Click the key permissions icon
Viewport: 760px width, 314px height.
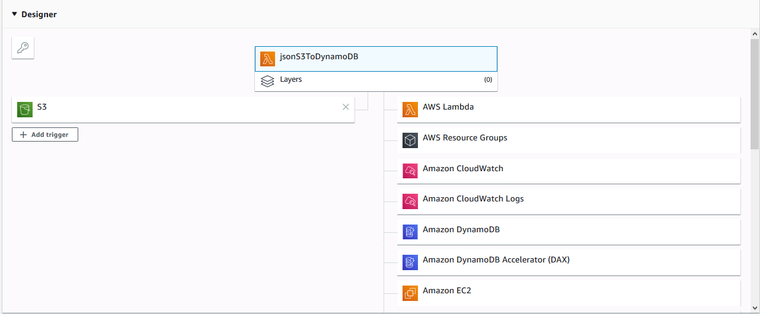coord(23,48)
